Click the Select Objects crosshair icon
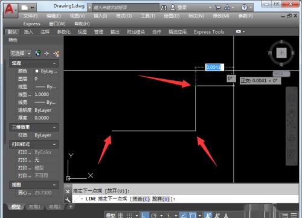The image size is (302, 218). 47,53
